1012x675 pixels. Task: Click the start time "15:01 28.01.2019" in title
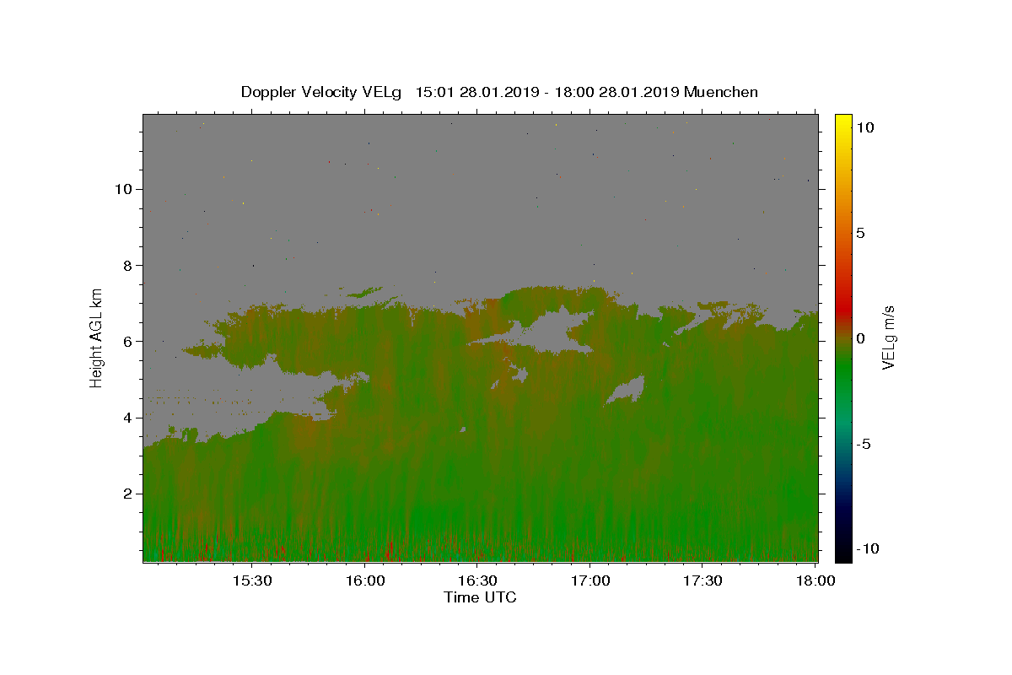coord(476,92)
